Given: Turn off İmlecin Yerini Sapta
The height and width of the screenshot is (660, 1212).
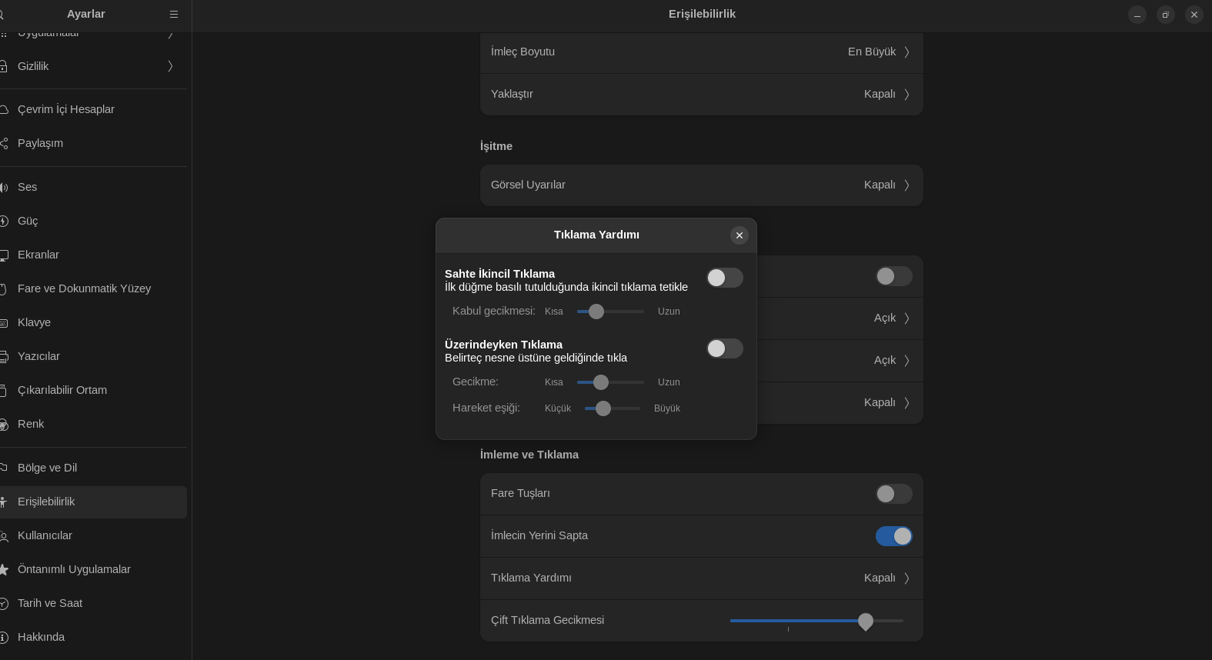Looking at the screenshot, I should pyautogui.click(x=893, y=536).
